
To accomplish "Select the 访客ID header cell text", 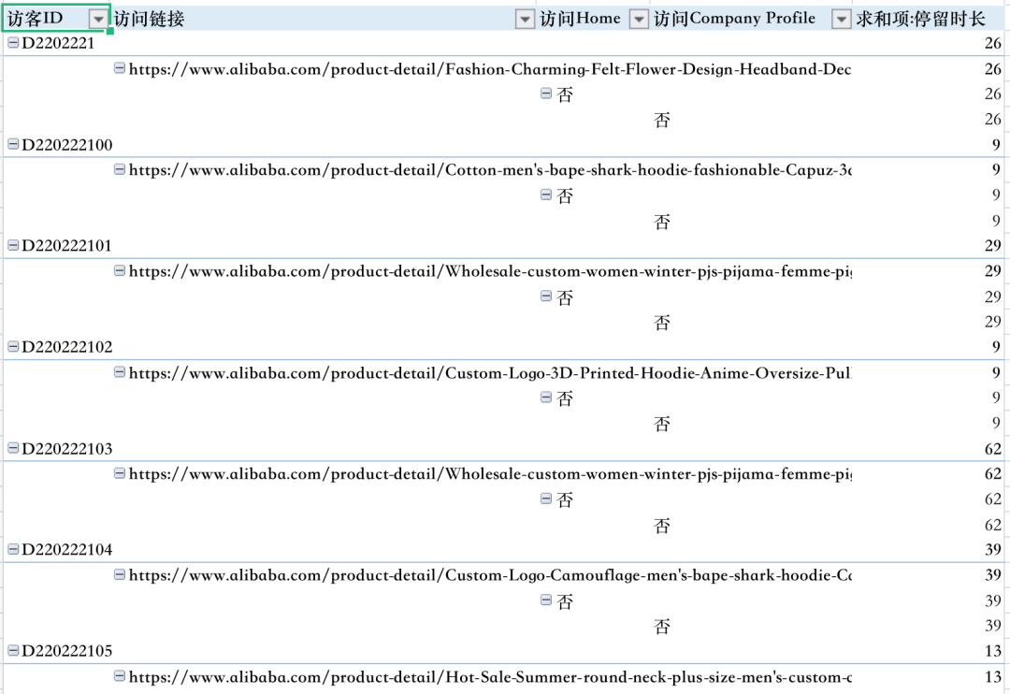I will [36, 19].
